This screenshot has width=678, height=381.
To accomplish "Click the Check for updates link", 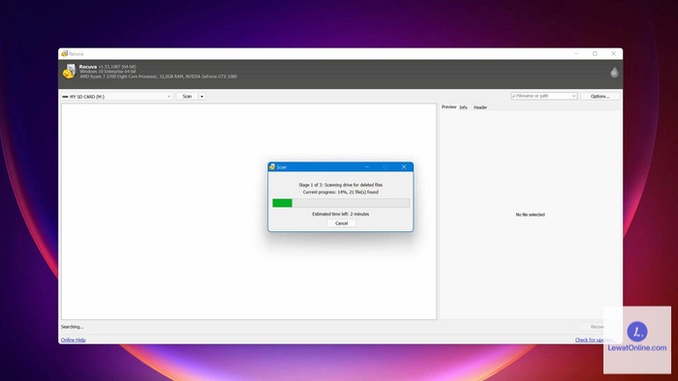I will tap(596, 339).
